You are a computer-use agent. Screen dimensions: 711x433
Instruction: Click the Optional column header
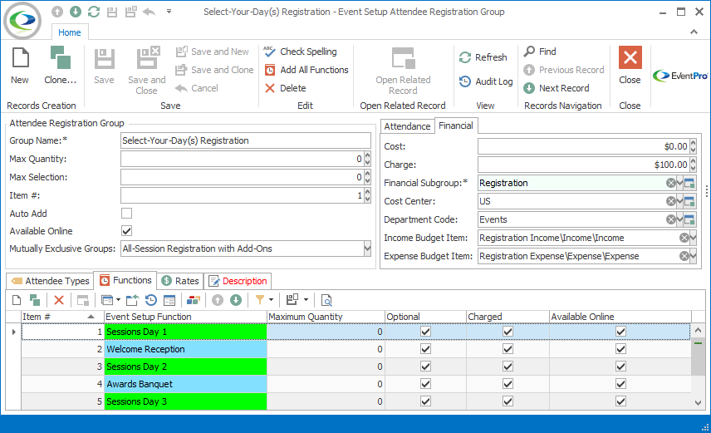click(x=425, y=317)
